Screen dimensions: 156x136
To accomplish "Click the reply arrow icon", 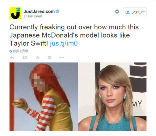I will (x=12, y=57).
